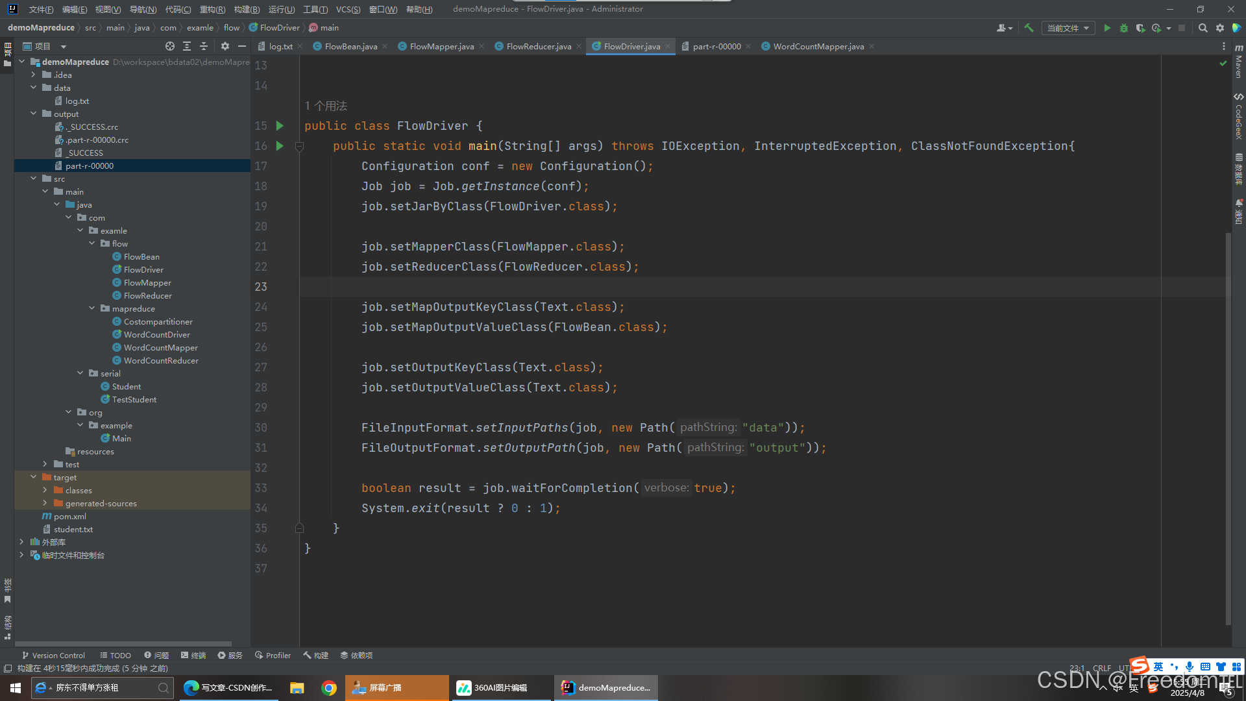Switch to FlowMapper.java editor tab

[x=441, y=46]
